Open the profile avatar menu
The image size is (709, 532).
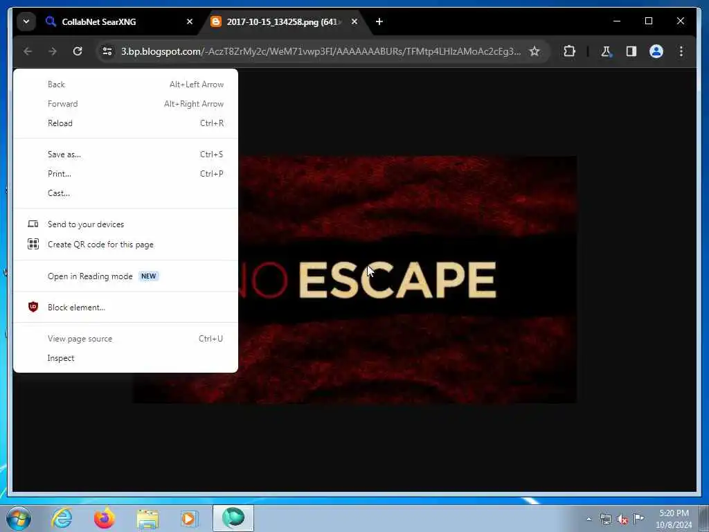pos(656,51)
